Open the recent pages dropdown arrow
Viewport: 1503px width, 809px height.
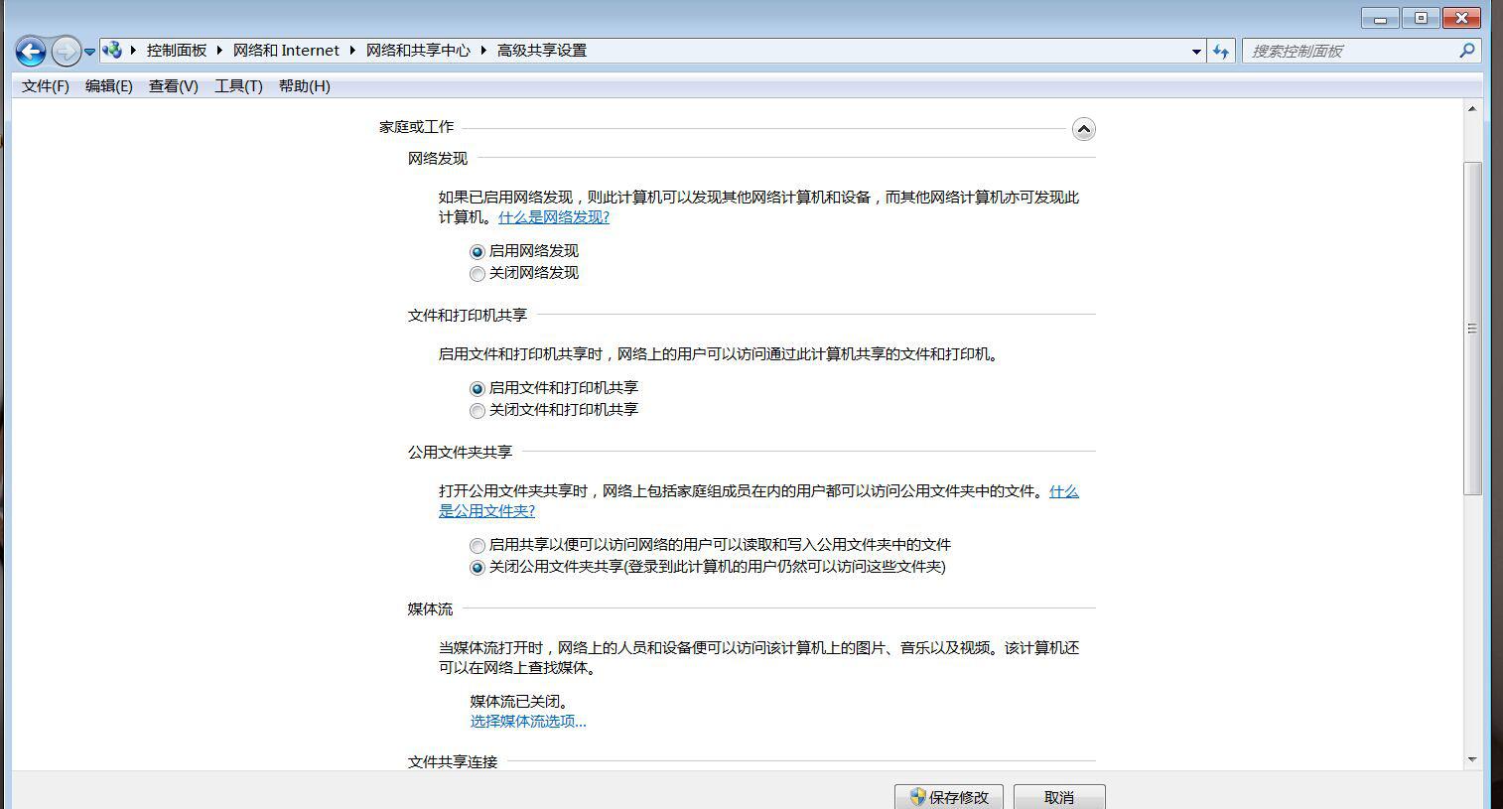tap(89, 51)
